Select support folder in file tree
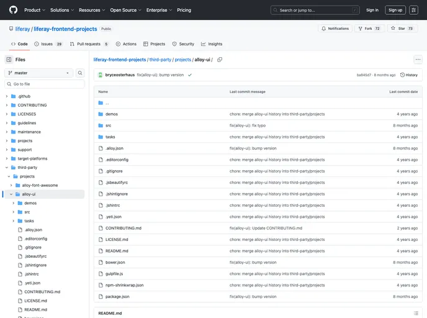Image resolution: width=427 pixels, height=318 pixels. coord(24,150)
